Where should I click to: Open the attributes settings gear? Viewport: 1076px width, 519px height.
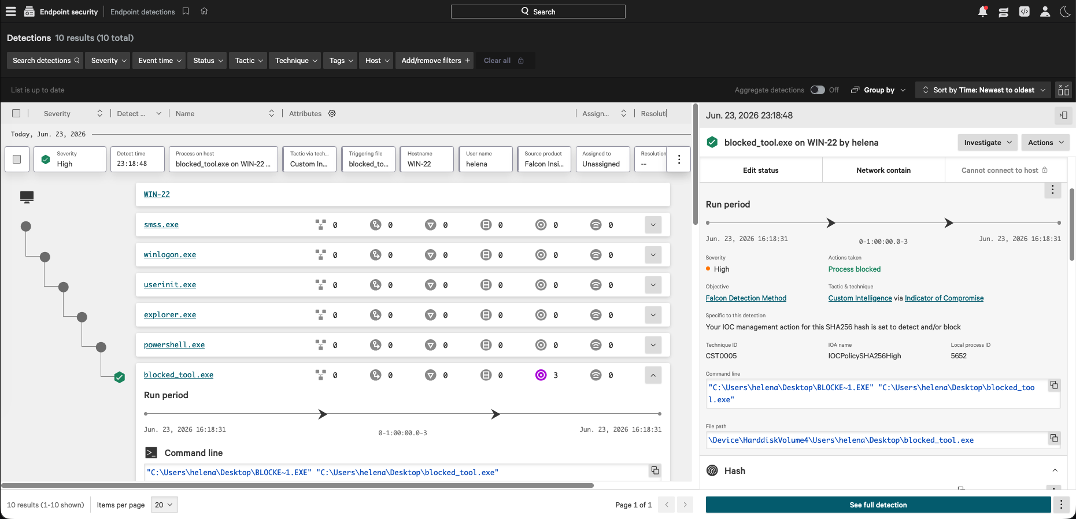coord(332,113)
